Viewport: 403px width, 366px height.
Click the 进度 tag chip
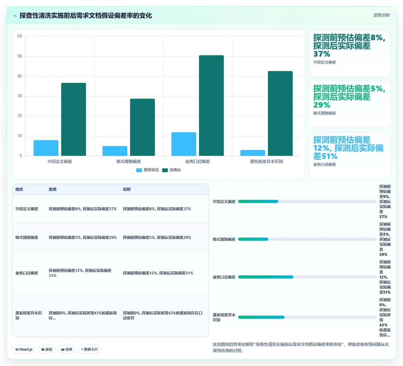pos(66,349)
